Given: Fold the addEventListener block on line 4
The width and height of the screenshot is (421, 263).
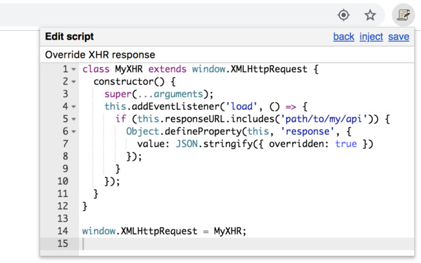Looking at the screenshot, I should pos(74,107).
